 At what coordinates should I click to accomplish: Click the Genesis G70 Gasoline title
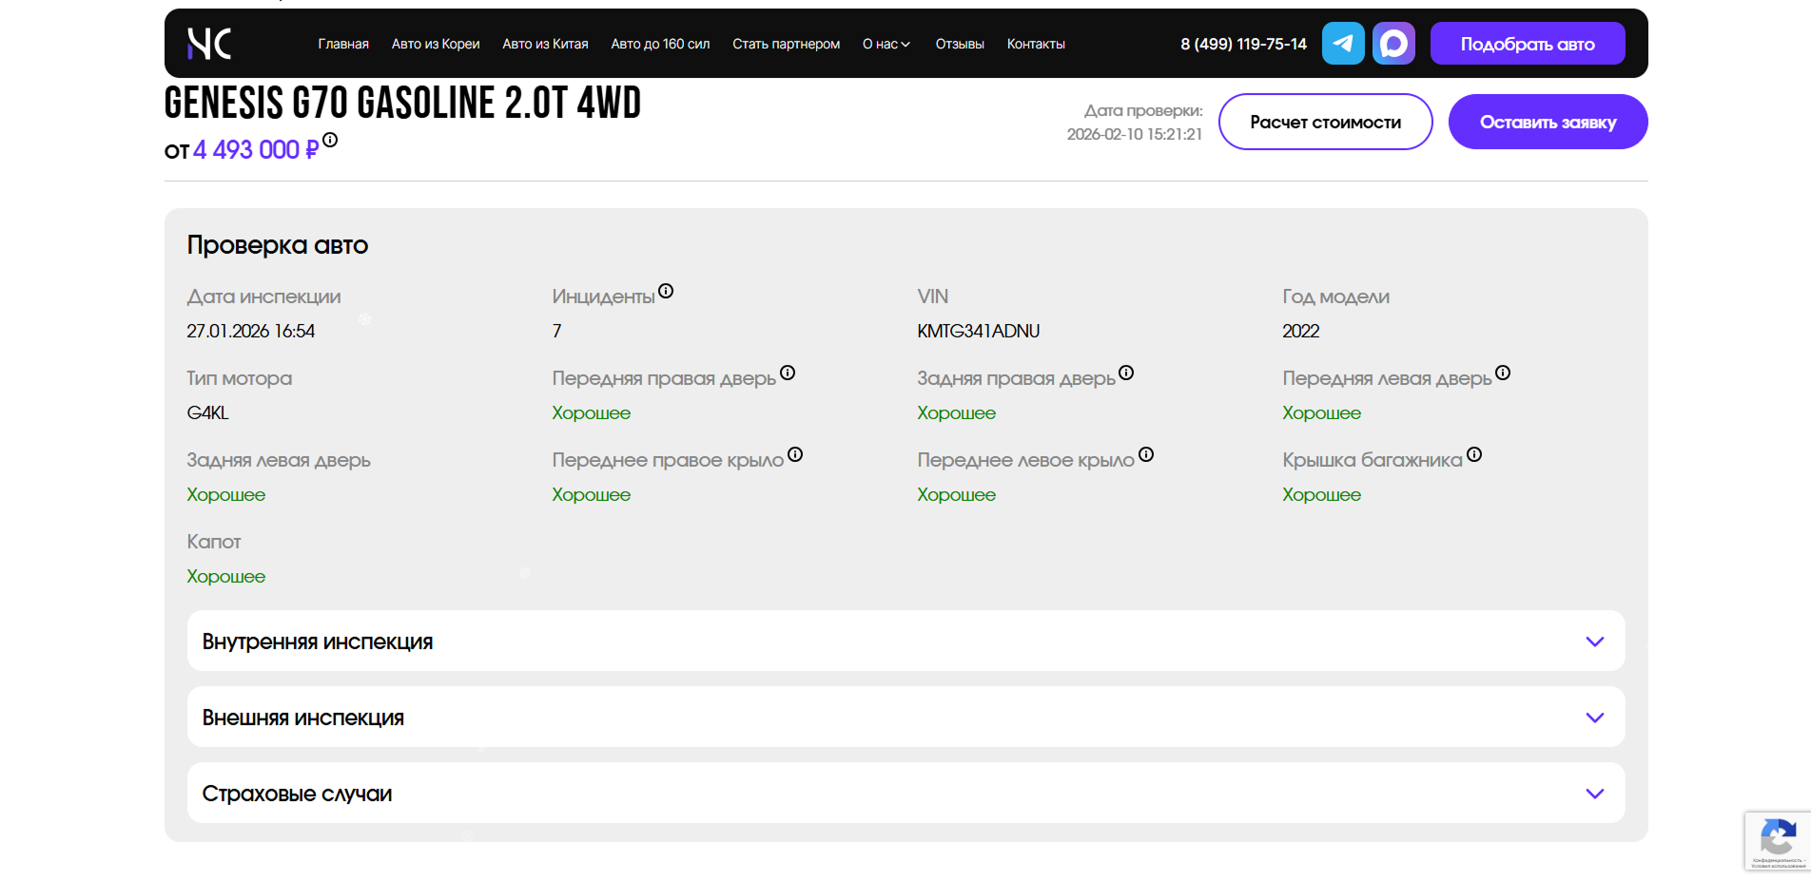402,103
